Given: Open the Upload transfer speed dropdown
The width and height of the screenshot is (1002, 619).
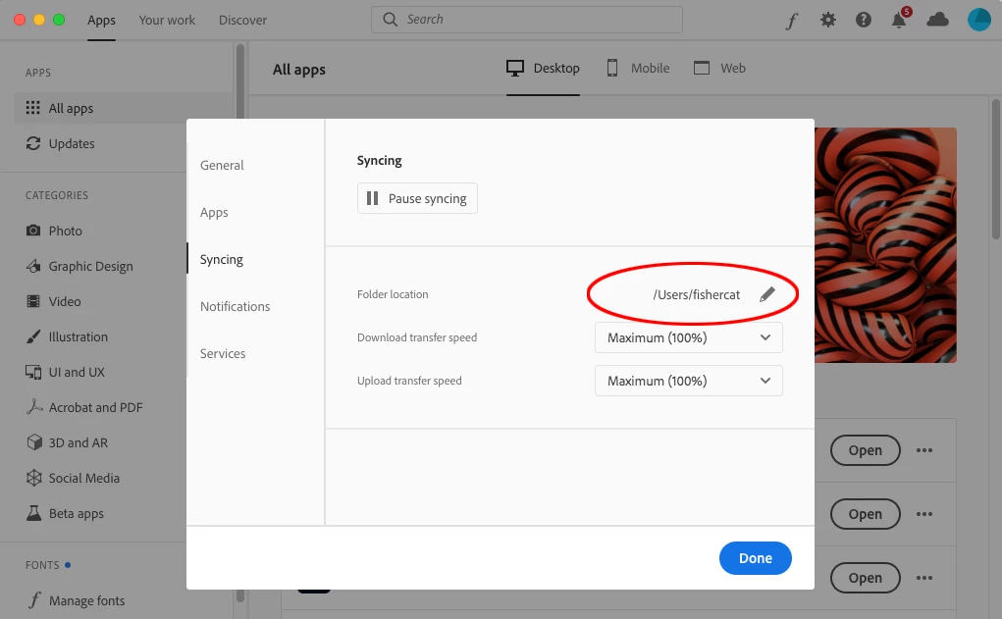Looking at the screenshot, I should point(688,381).
